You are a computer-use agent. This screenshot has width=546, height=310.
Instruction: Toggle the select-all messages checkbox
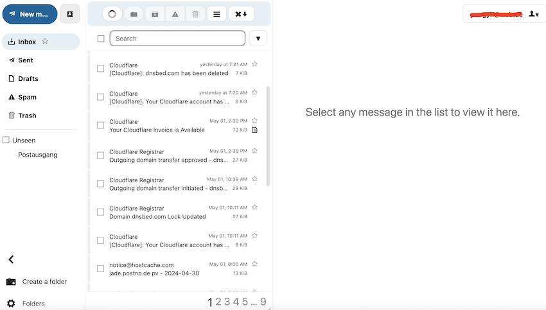pos(101,39)
